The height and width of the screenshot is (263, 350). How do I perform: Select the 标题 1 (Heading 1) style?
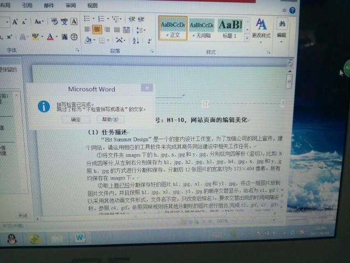[230, 29]
